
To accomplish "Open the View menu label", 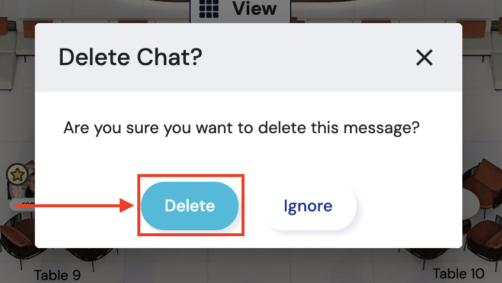I will [x=254, y=9].
